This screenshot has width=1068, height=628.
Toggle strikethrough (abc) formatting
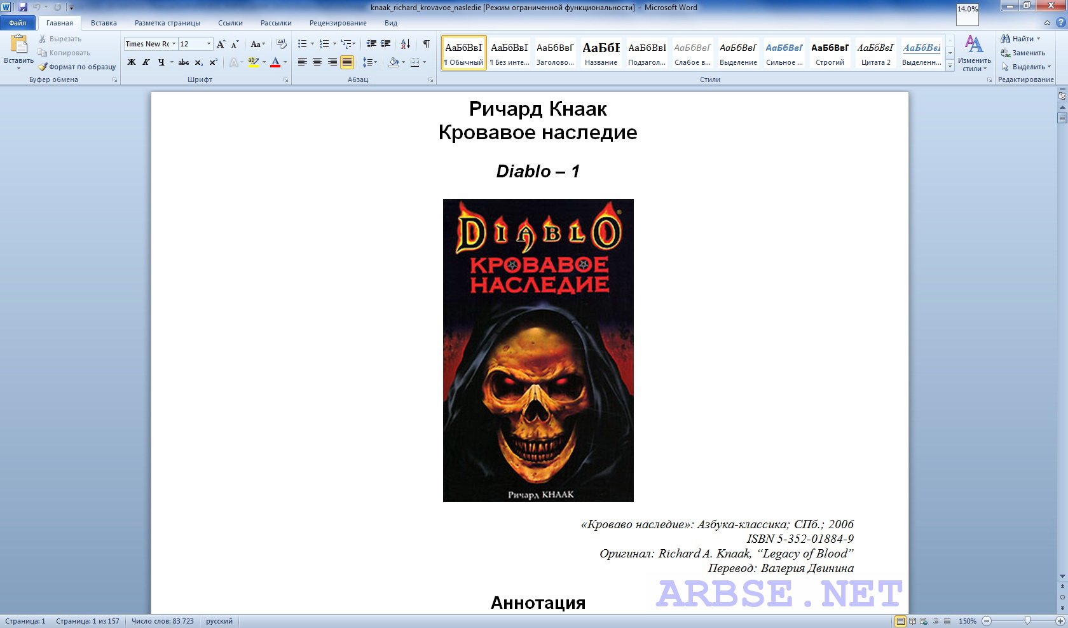click(x=184, y=62)
